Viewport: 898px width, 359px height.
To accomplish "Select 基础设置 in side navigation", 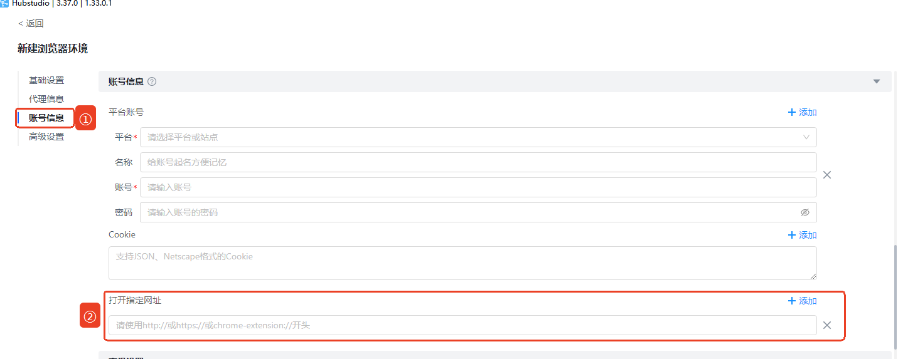I will point(46,80).
